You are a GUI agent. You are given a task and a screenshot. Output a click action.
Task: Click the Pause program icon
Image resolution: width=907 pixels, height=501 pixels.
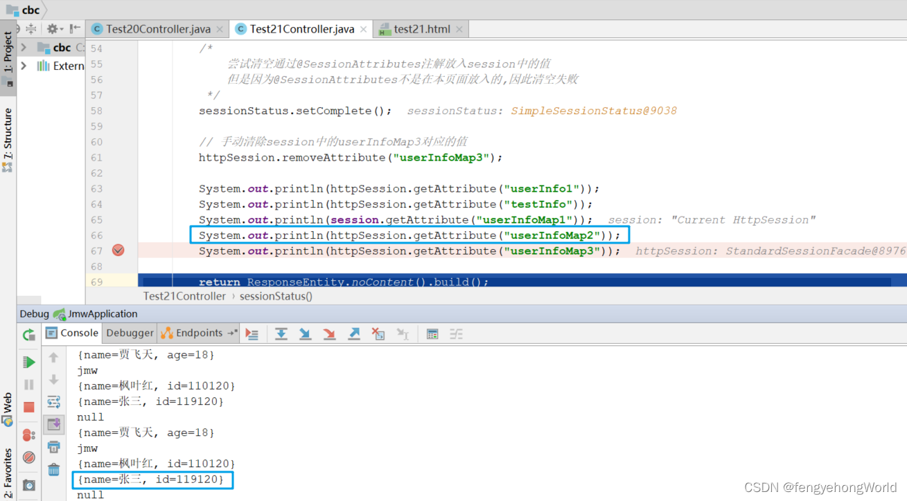click(29, 385)
